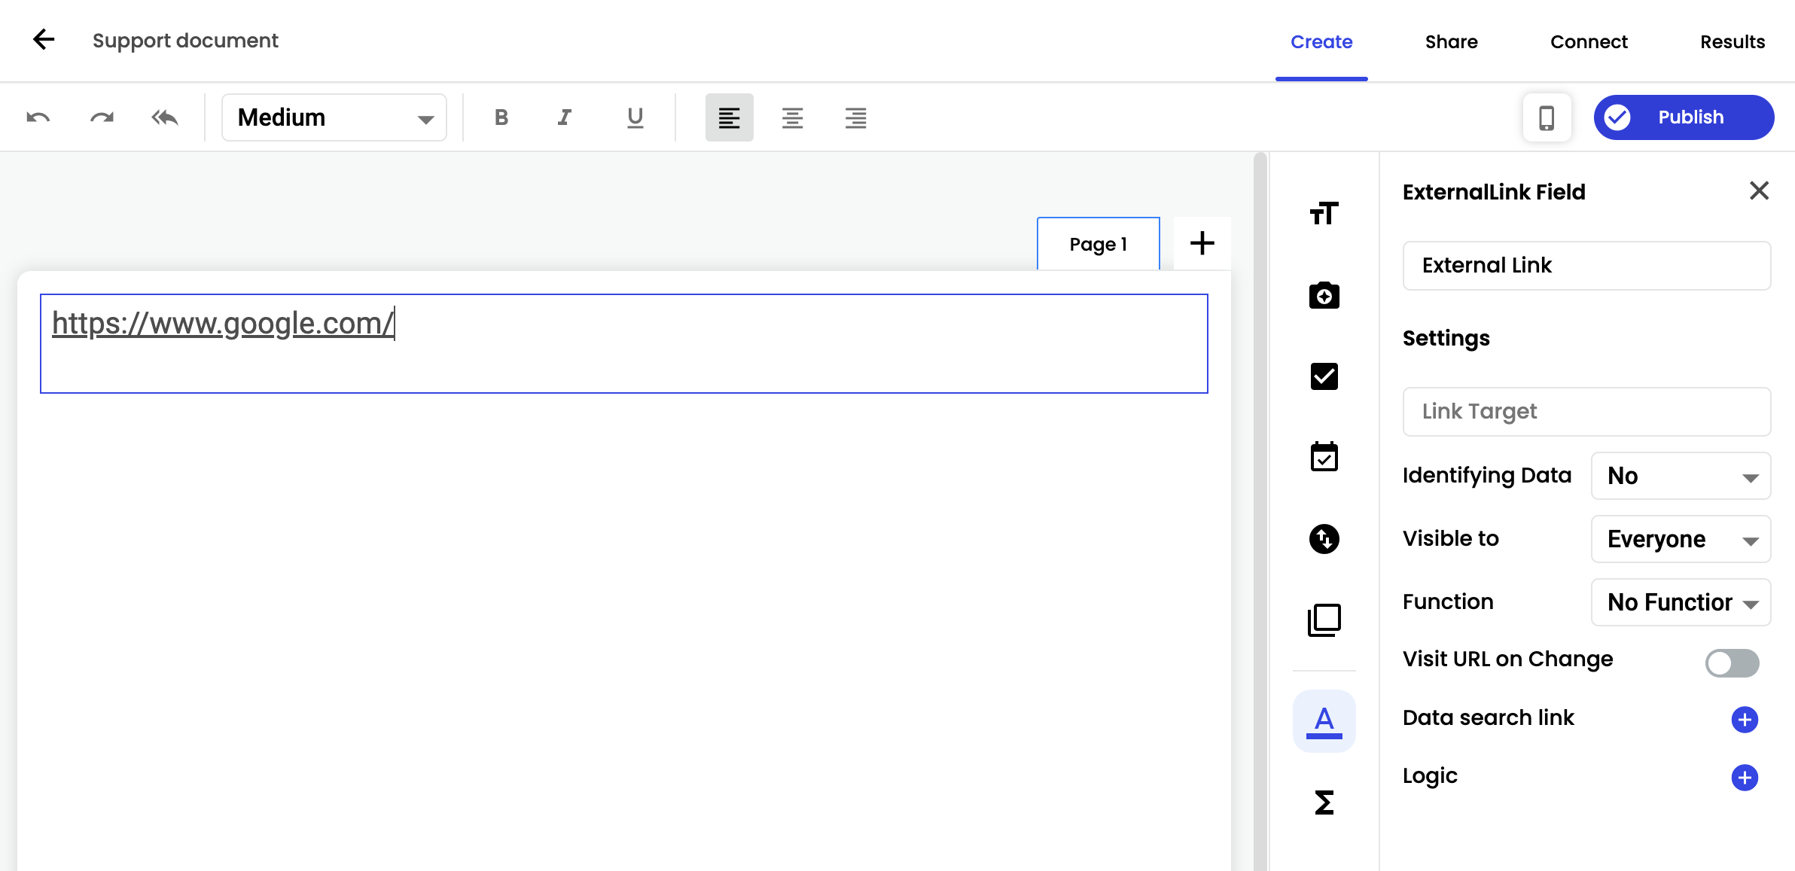Viewport: 1795px width, 871px height.
Task: Add a new page with plus button
Action: (x=1202, y=243)
